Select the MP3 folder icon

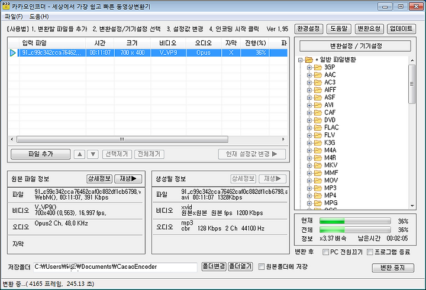(318, 188)
